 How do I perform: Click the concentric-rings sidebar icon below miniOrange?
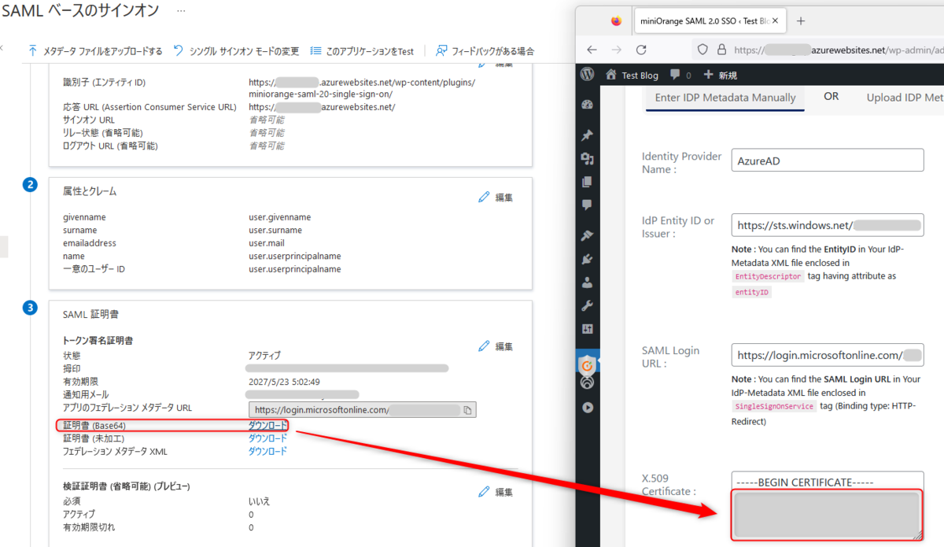[587, 383]
